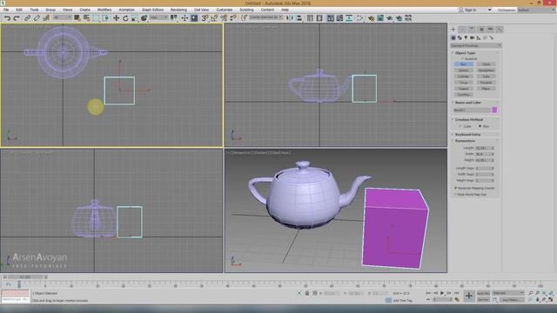Toggle the 3D Snaps icon

tap(205, 17)
